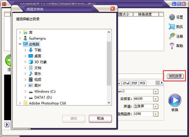
Task: Start conversion with the 转换 play icon
Action: pyautogui.click(x=175, y=100)
